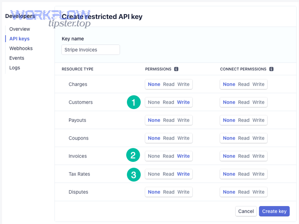Grant Write permission for Charges
Image resolution: width=299 pixels, height=224 pixels.
[183, 84]
